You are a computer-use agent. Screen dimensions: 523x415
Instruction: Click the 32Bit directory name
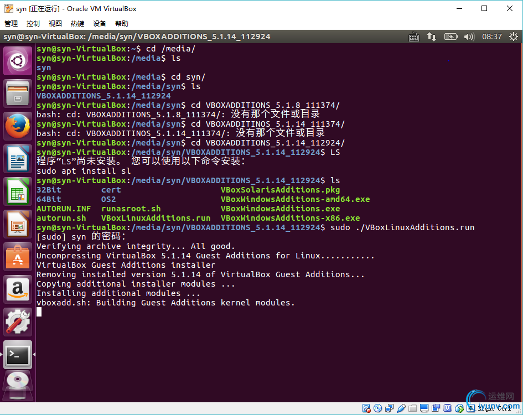tap(49, 190)
